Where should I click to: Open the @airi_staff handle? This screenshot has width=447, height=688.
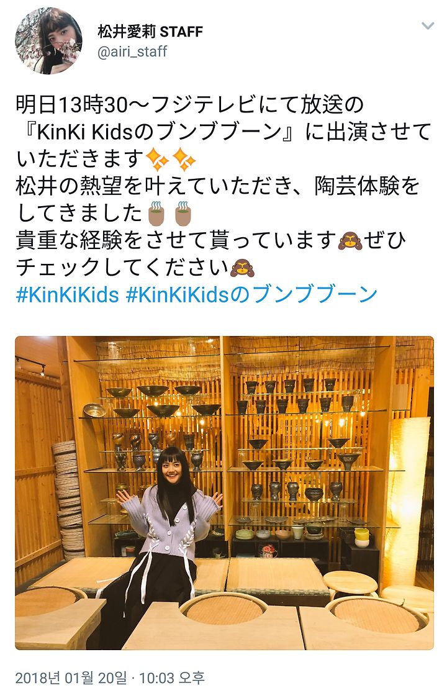point(132,52)
